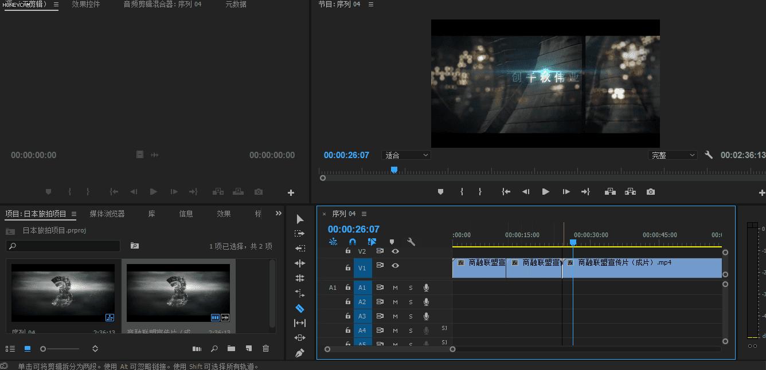Pick the Selection arrow tool
The height and width of the screenshot is (370, 766).
click(299, 219)
